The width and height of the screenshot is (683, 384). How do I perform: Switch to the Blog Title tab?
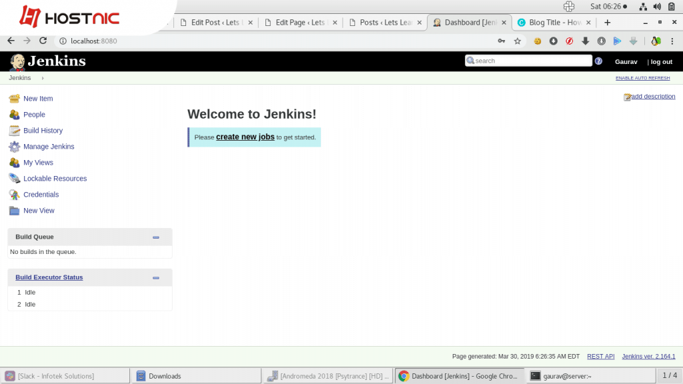coord(554,23)
